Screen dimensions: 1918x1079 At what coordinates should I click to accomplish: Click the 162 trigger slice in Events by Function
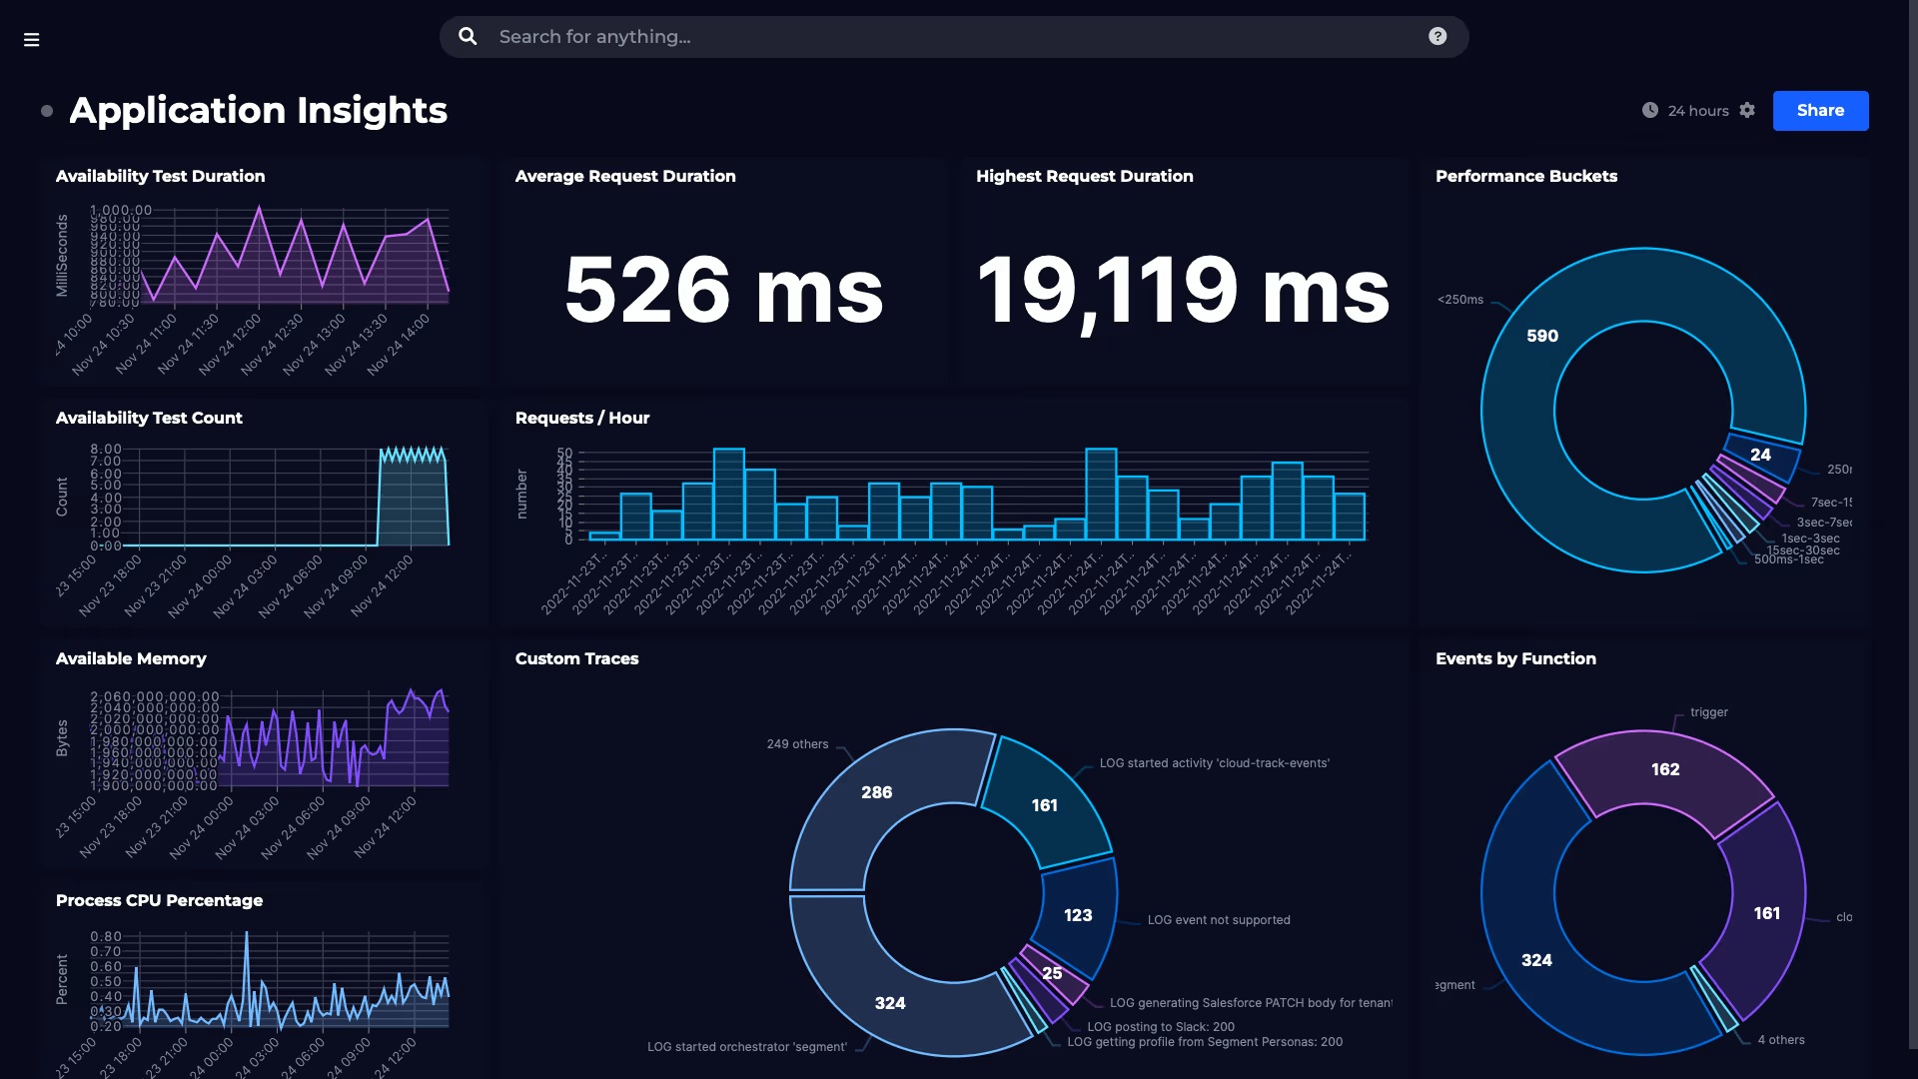(1664, 769)
